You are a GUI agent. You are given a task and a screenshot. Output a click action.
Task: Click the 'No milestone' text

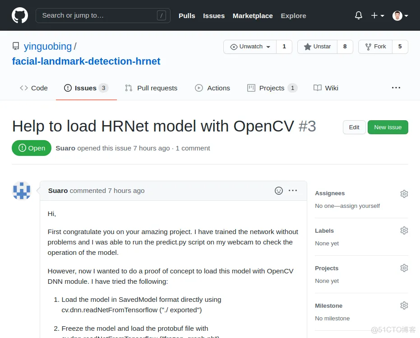[x=332, y=319]
